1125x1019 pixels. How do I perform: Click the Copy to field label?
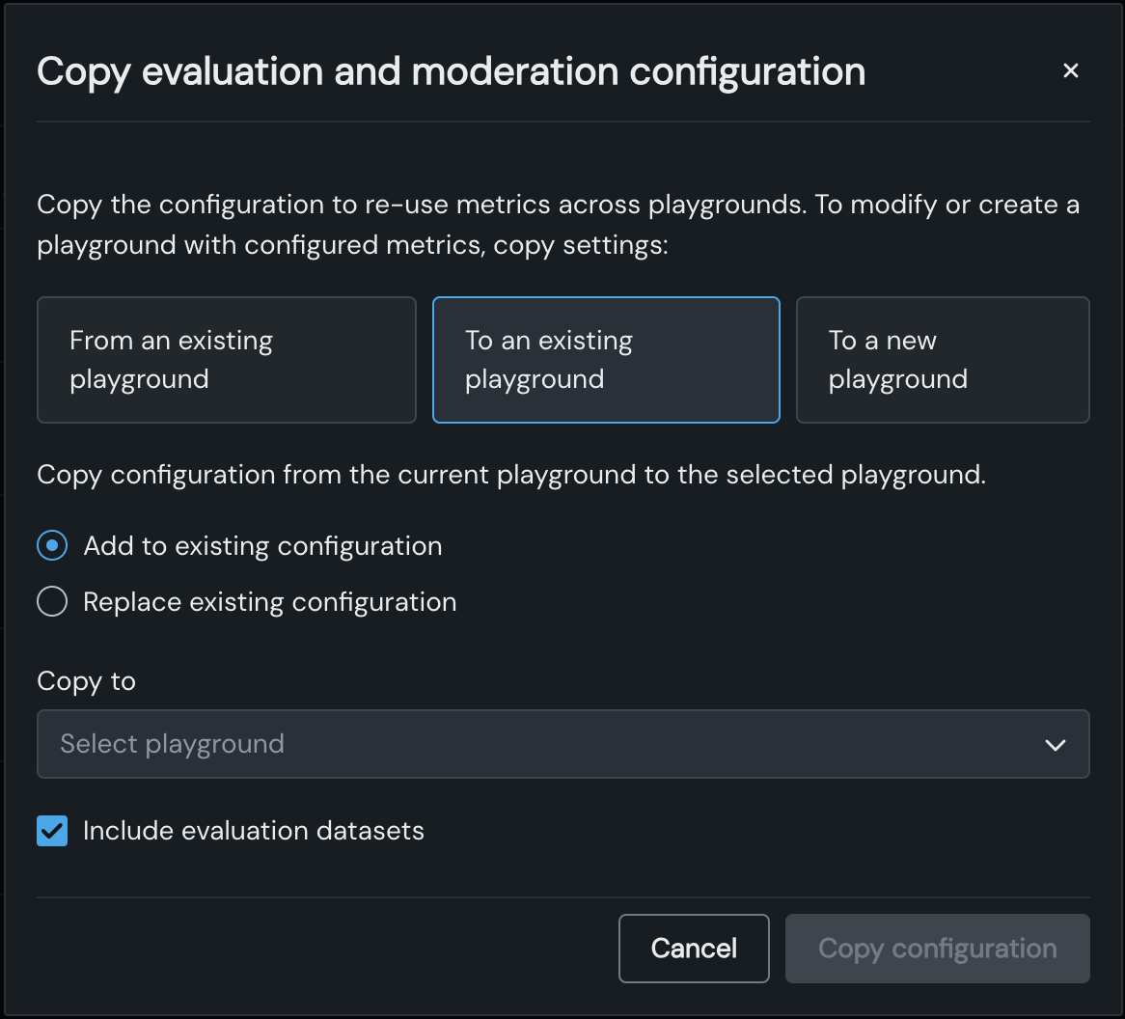[x=86, y=681]
